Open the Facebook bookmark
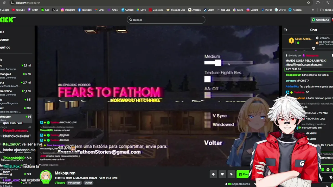Viewport: 333px width, 187px height. pos(84,10)
